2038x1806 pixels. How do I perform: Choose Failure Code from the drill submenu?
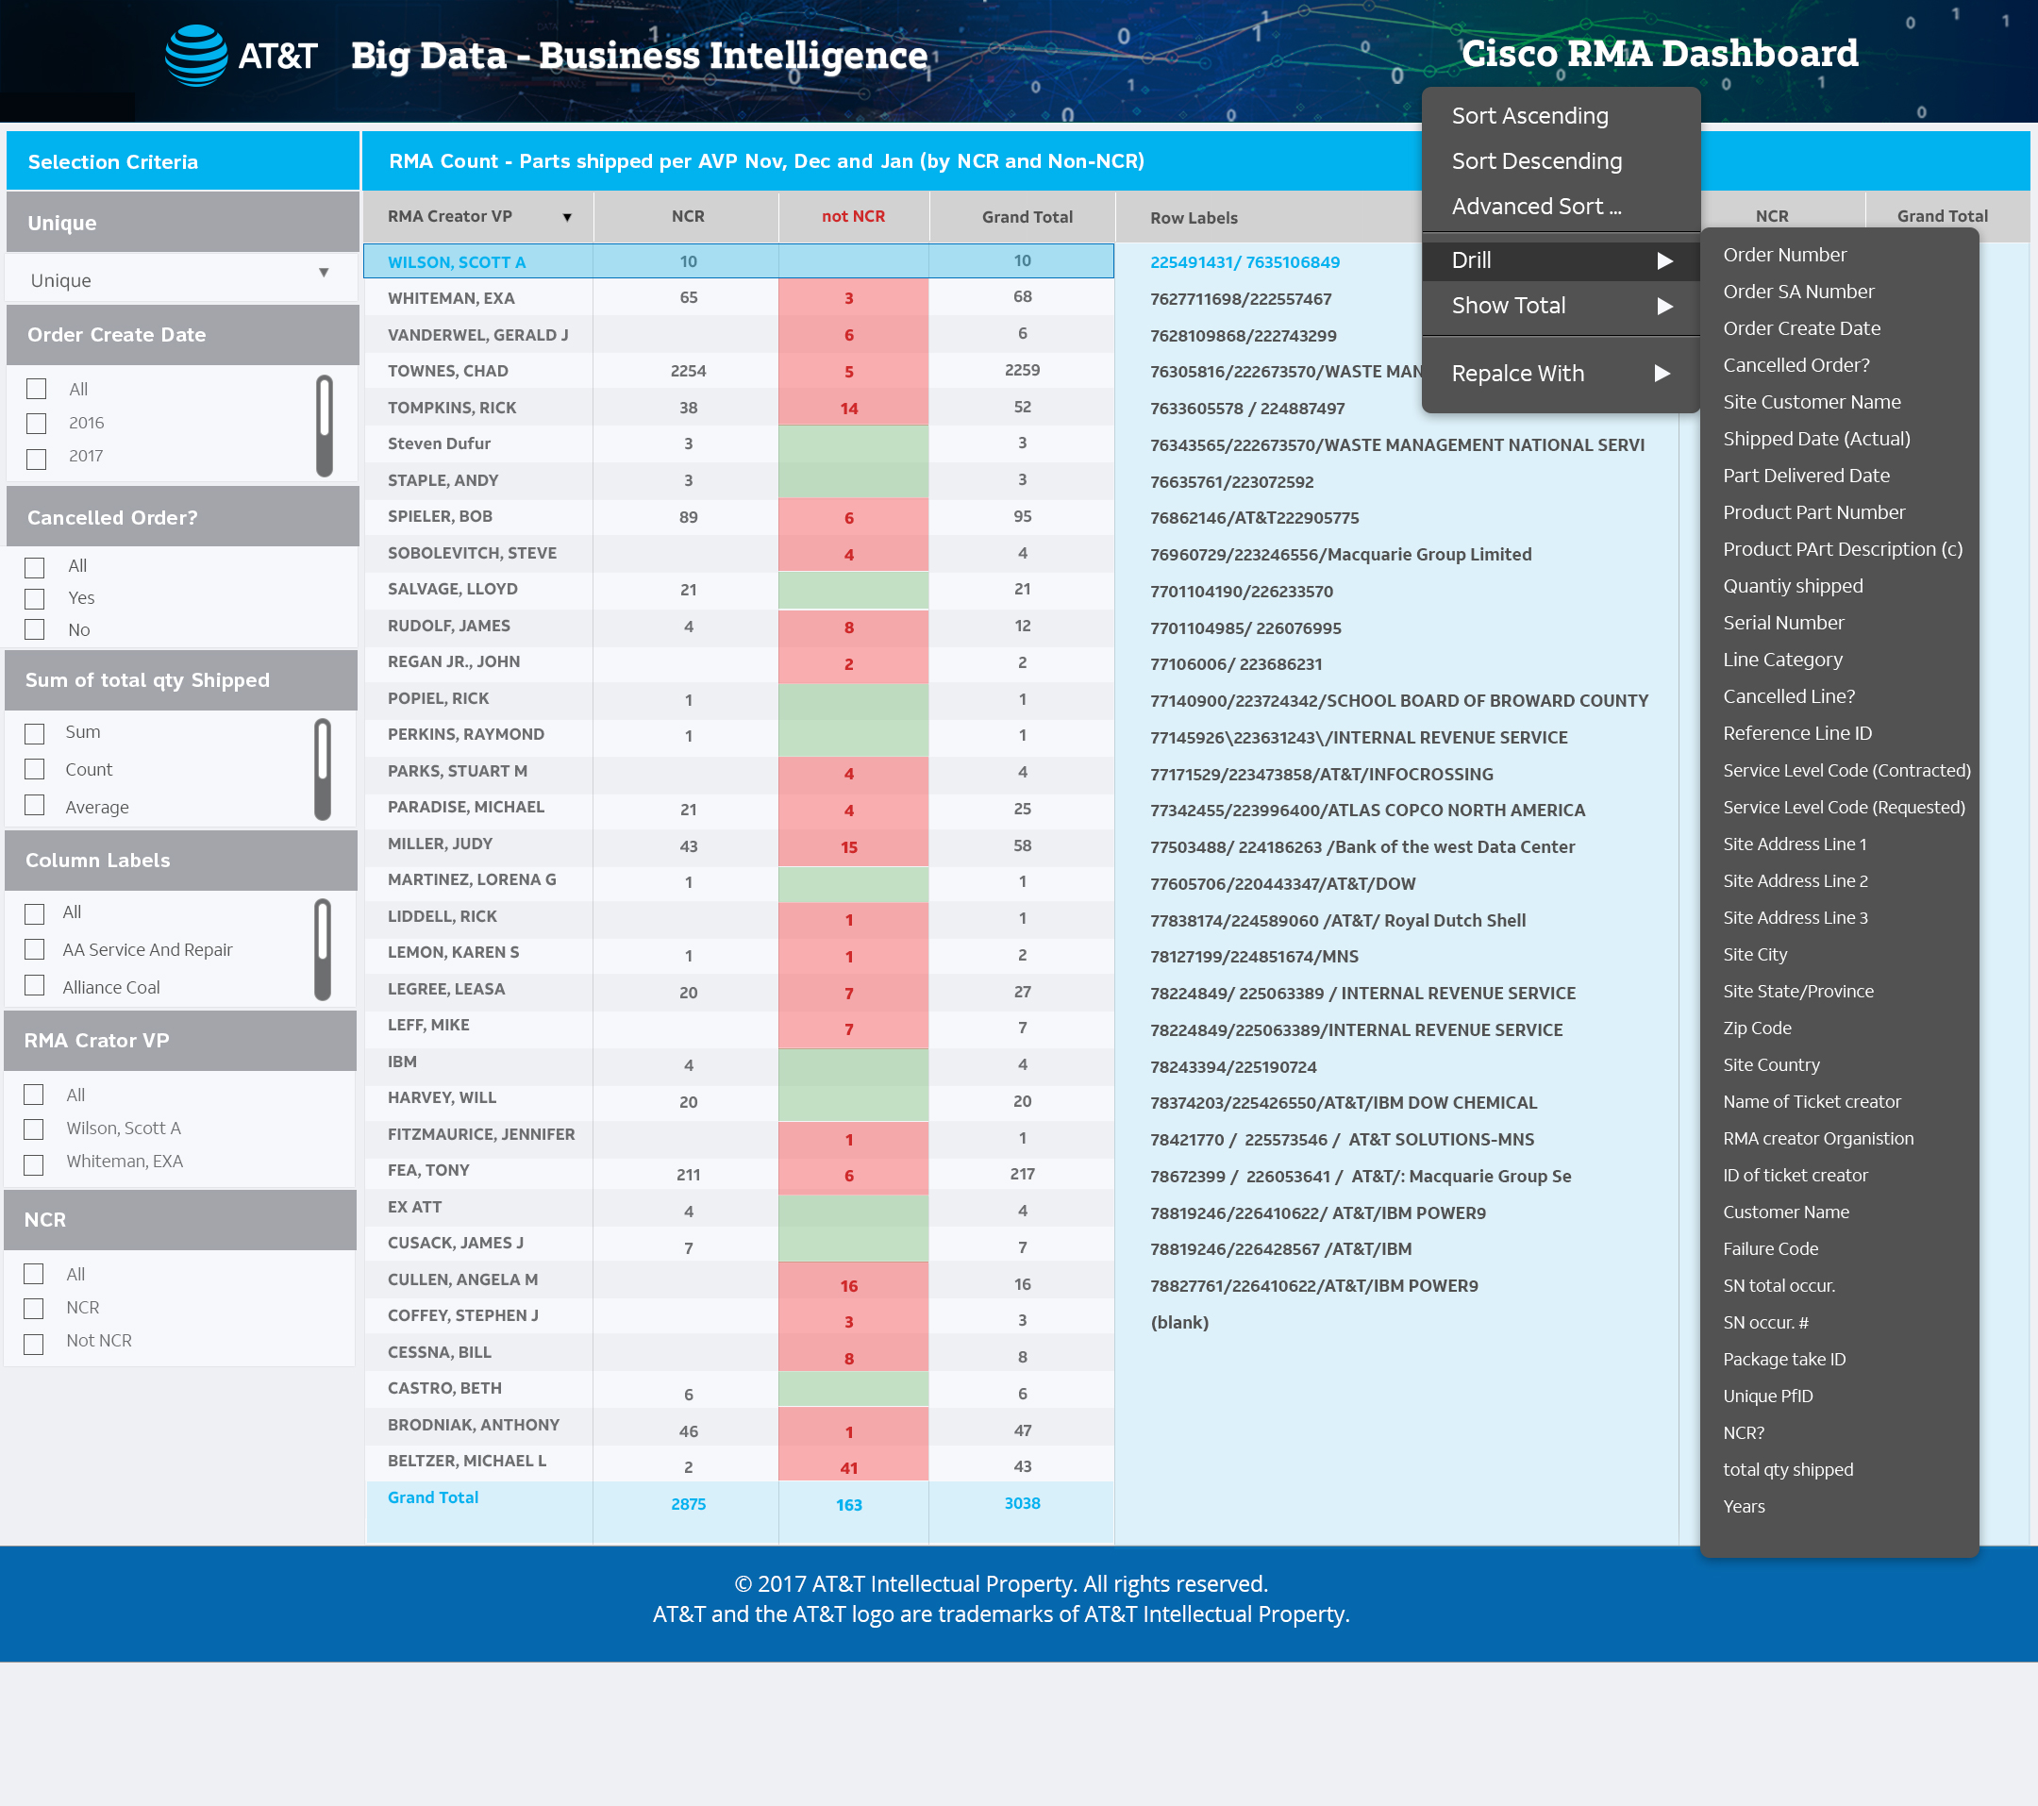pos(1770,1248)
